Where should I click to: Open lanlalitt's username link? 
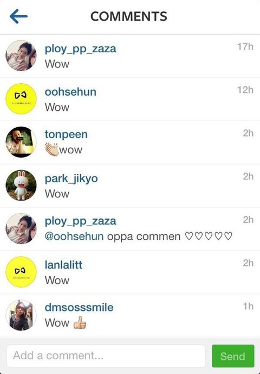[63, 265]
